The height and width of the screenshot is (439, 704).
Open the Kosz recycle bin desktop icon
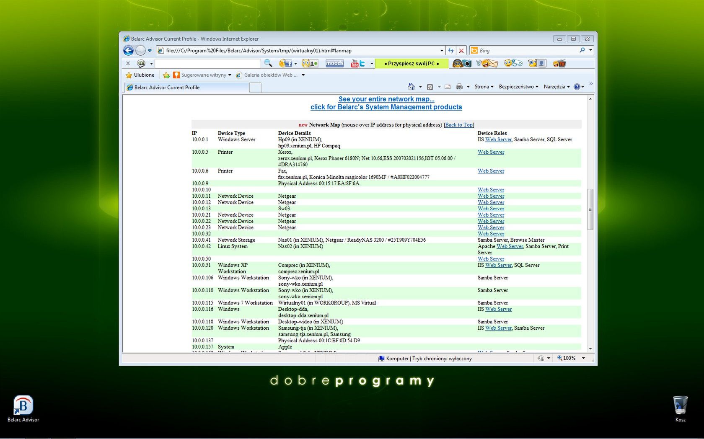click(x=680, y=409)
